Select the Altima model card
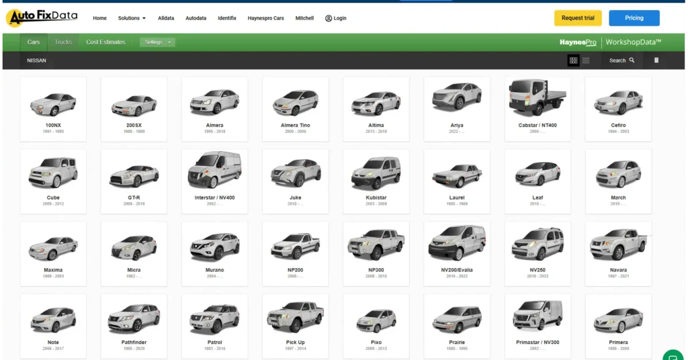688x360 pixels. point(376,109)
